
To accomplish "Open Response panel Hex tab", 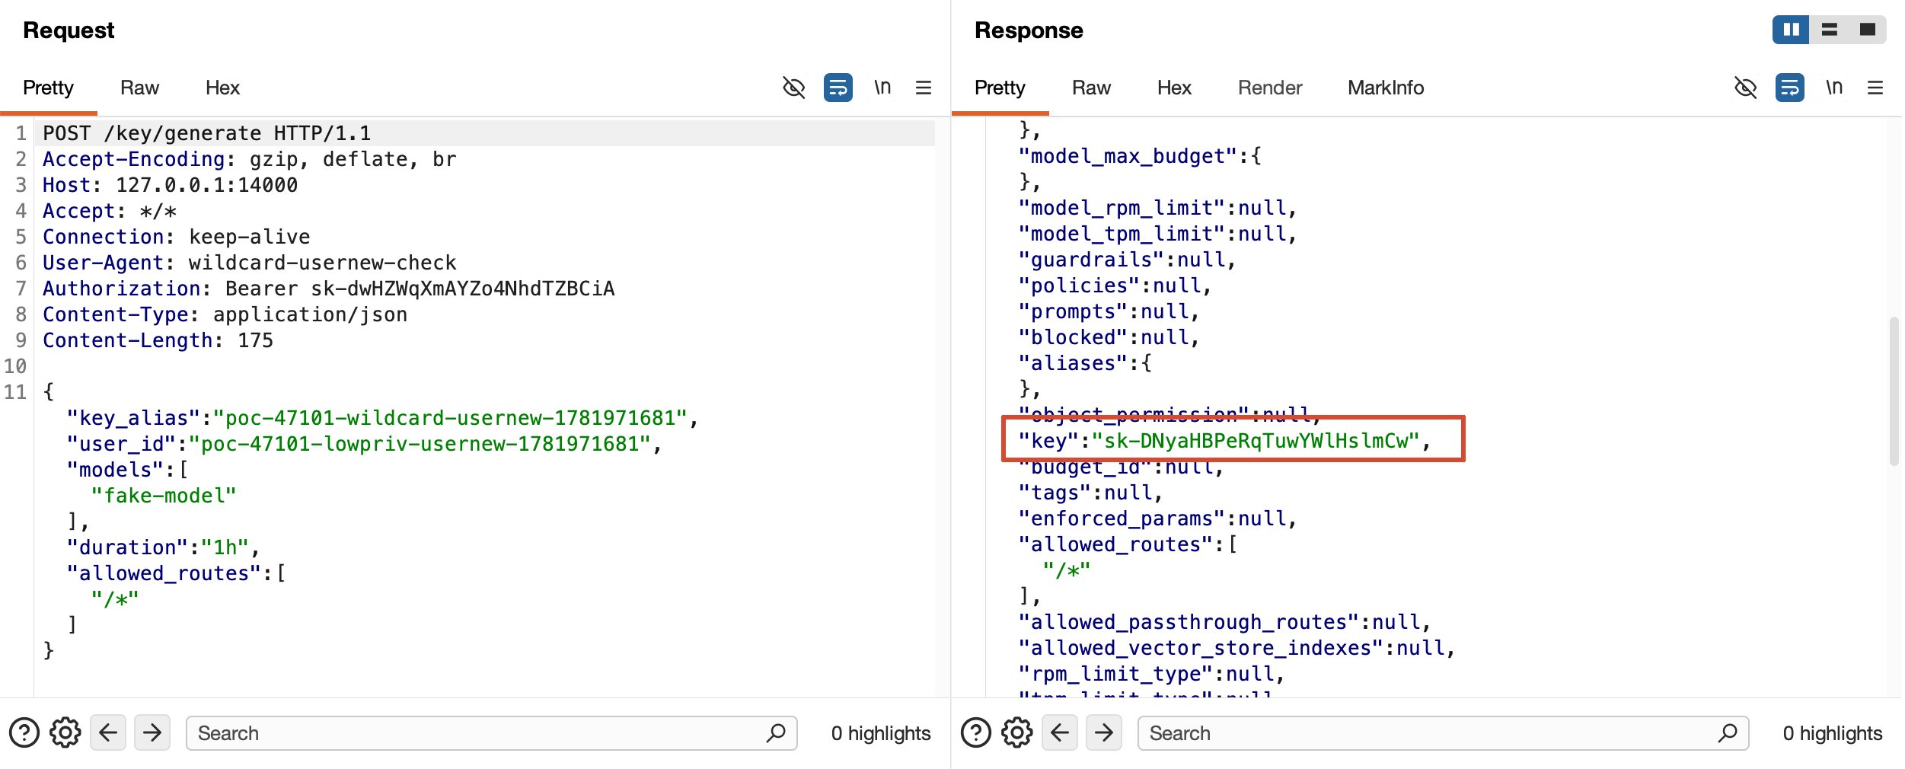I will (1174, 88).
